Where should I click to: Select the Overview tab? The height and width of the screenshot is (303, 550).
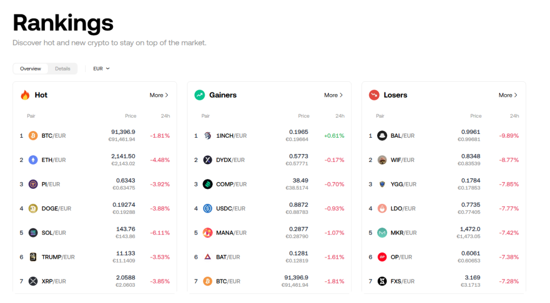[x=30, y=69]
